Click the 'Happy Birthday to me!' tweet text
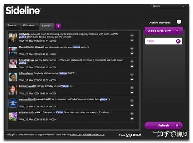The image size is (193, 143). [49, 86]
